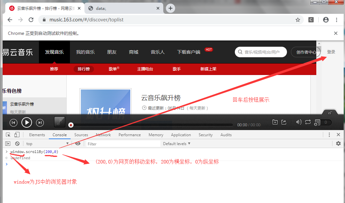Close the data:, browser tab
This screenshot has width=345, height=203.
pos(158,8)
